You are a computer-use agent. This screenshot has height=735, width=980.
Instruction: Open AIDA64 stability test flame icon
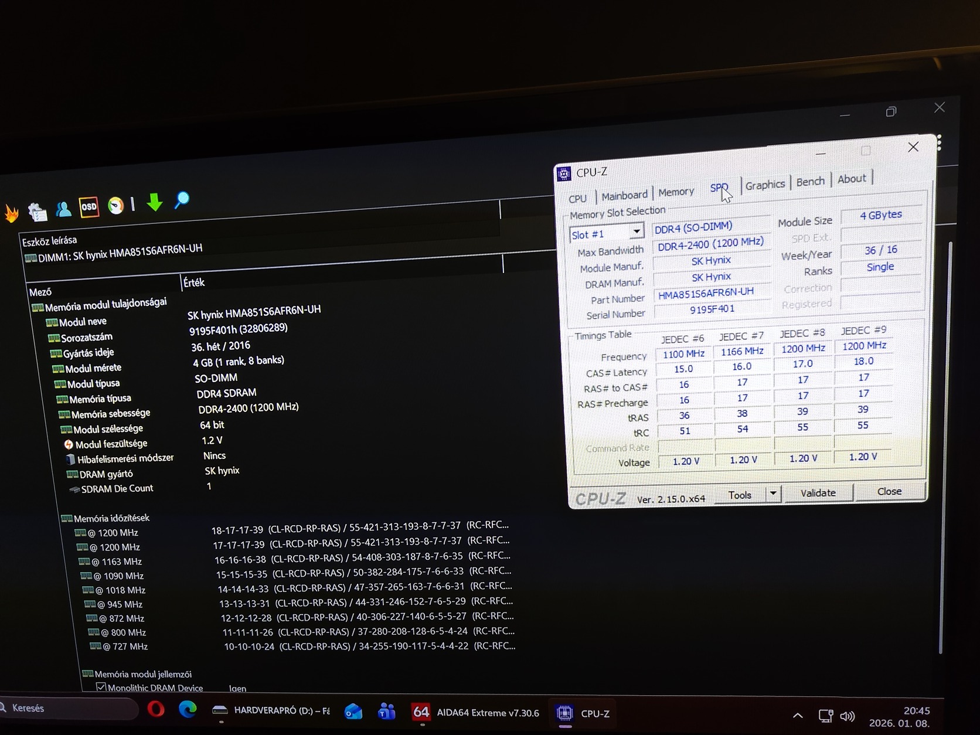click(x=11, y=212)
